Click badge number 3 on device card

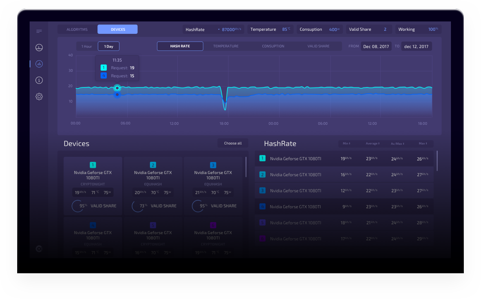pyautogui.click(x=213, y=165)
